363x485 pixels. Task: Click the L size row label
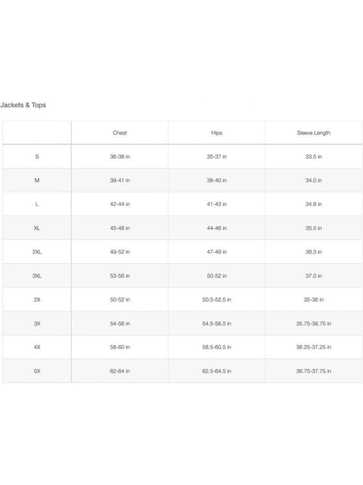(x=37, y=204)
